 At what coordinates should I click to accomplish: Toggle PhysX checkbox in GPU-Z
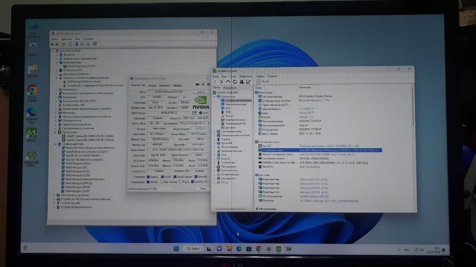[180, 182]
